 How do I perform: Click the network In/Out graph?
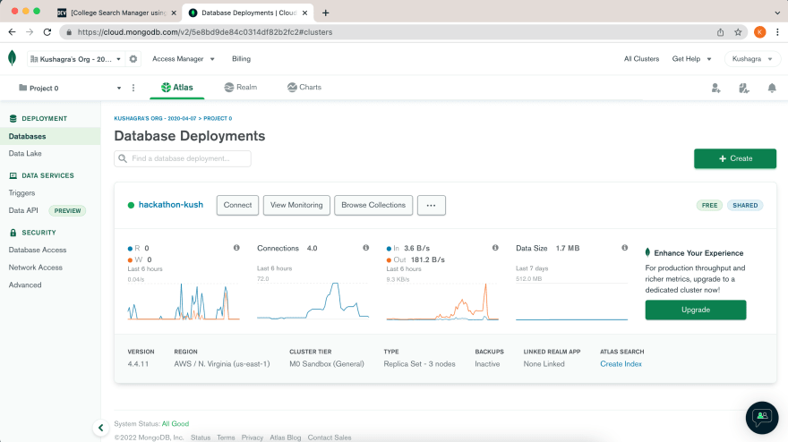(442, 301)
